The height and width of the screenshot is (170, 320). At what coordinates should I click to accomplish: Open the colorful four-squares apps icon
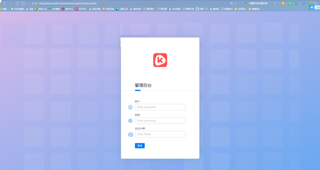[x=310, y=4]
